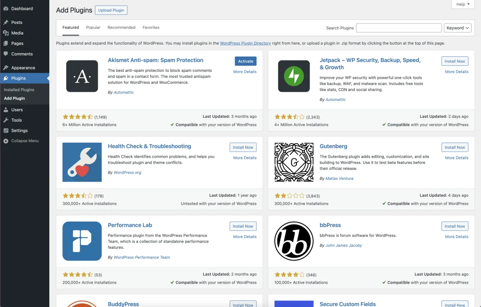Click the Tools wrench icon

point(6,120)
